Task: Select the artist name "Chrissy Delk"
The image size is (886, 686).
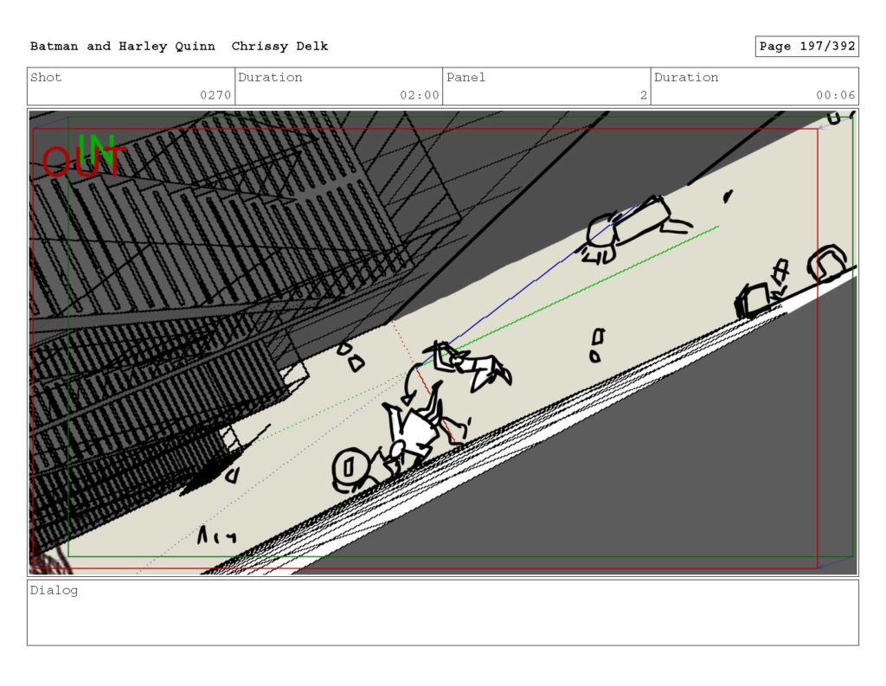Action: click(x=279, y=47)
